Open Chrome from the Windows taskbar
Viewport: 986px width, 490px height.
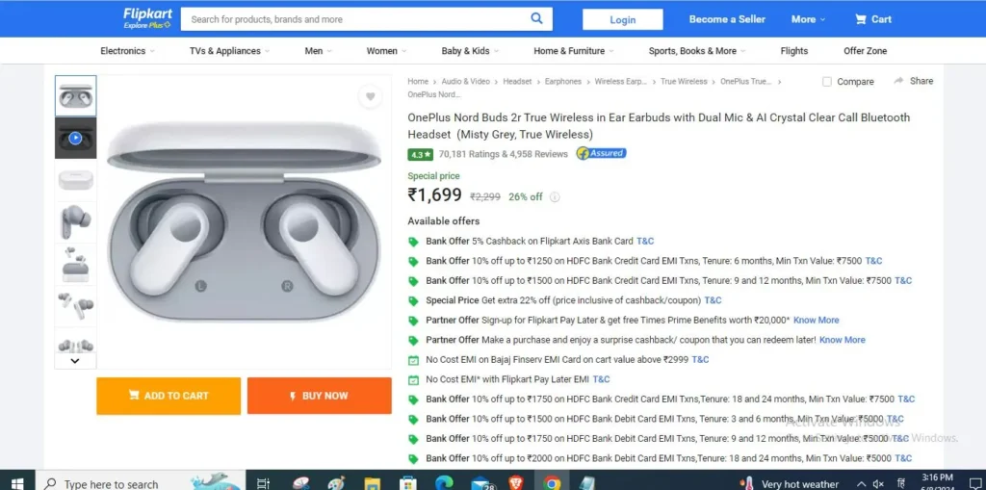552,482
